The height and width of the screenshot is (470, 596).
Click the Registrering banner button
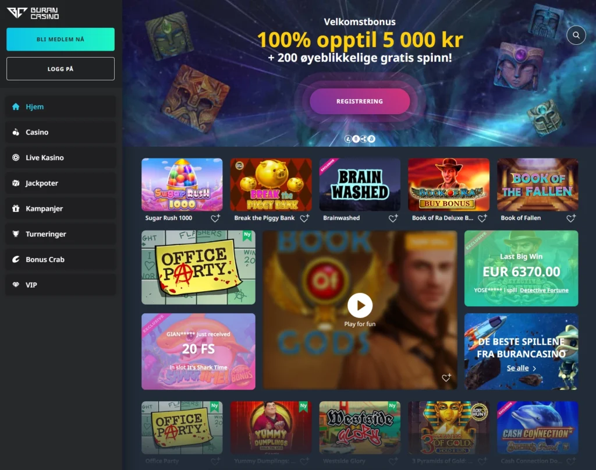click(360, 101)
